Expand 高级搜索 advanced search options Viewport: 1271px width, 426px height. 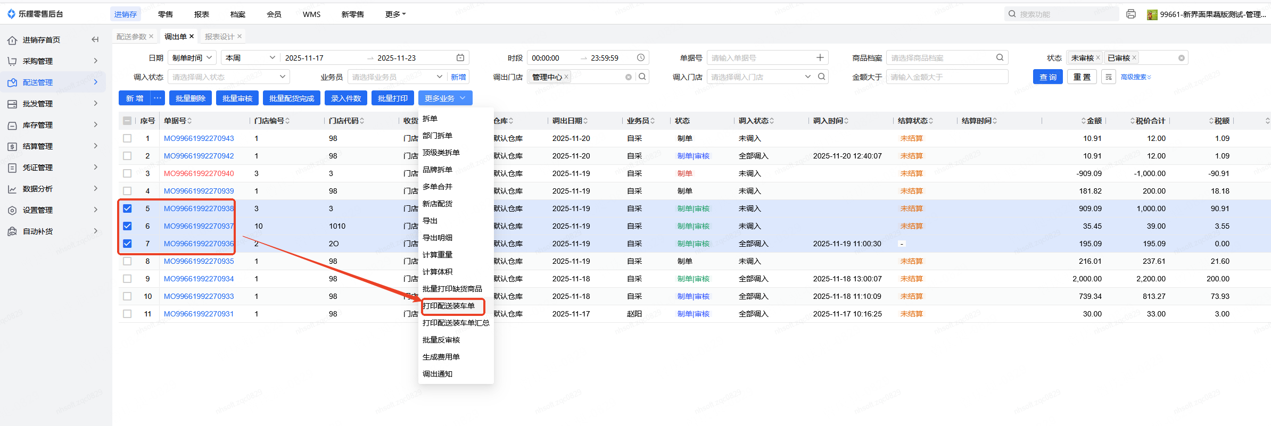coord(1136,77)
